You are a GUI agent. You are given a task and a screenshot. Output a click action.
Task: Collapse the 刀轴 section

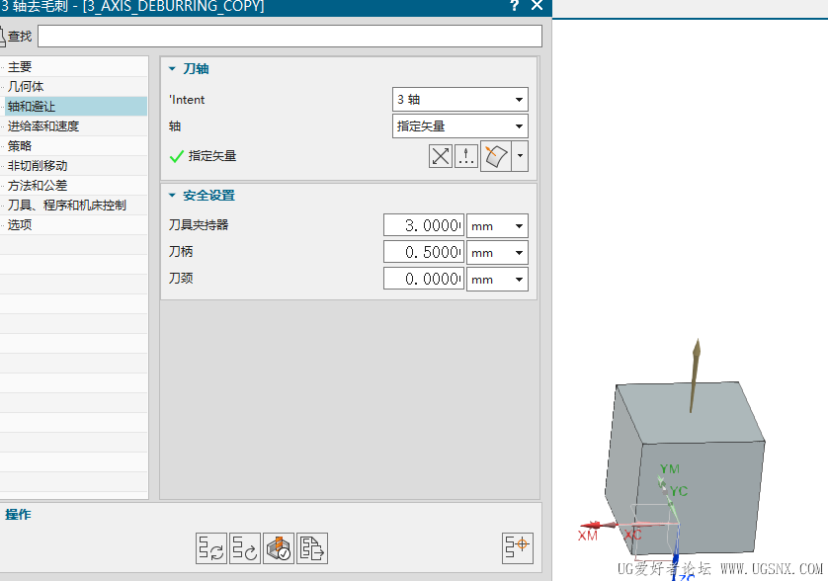click(x=172, y=68)
